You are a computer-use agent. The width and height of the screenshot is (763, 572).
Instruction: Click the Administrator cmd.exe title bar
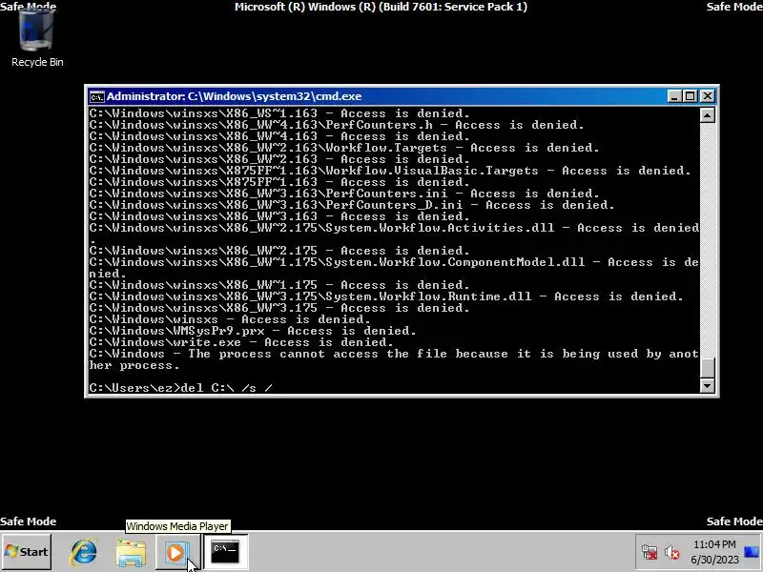378,96
